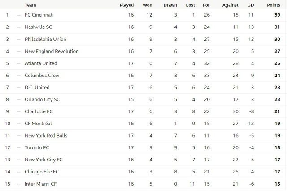Screen dimensions: 287x191
Task: Select D.C. United team name
Action: pos(37,87)
